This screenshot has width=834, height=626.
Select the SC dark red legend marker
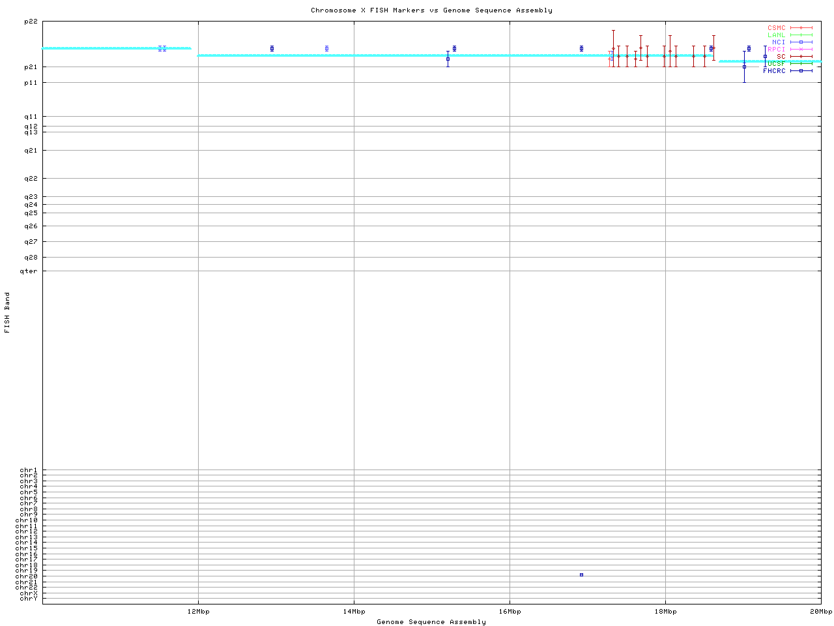[801, 57]
